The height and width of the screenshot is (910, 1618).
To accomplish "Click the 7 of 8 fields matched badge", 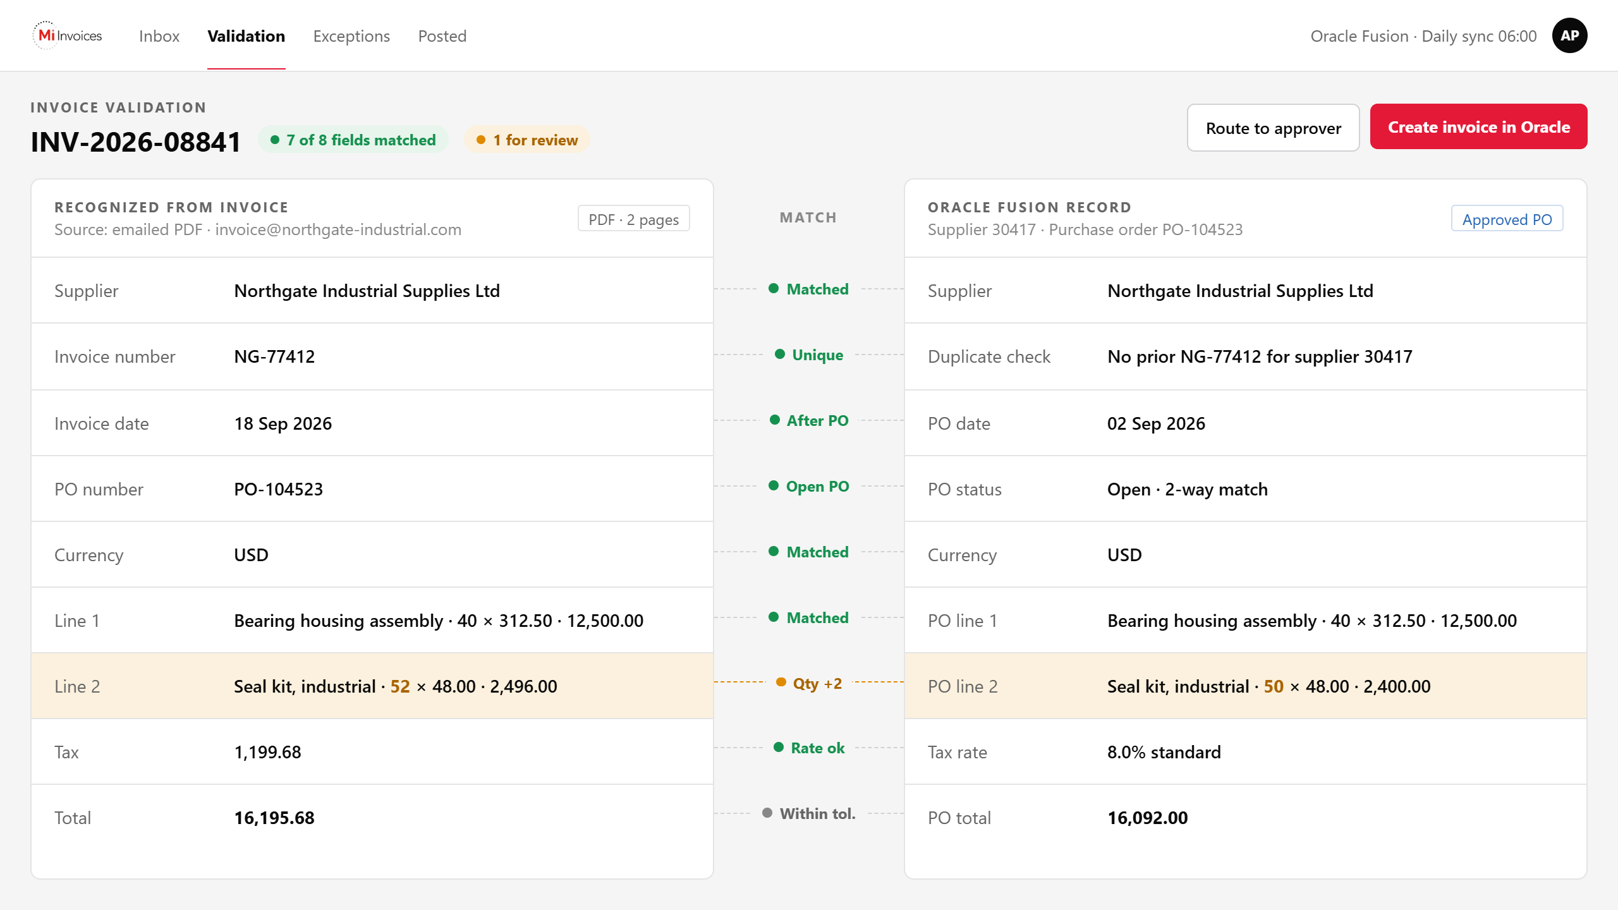I will (353, 140).
